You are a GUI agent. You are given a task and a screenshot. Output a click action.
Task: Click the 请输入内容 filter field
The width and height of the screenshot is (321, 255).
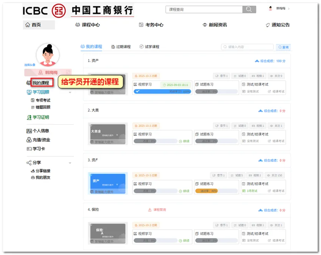[247, 47]
